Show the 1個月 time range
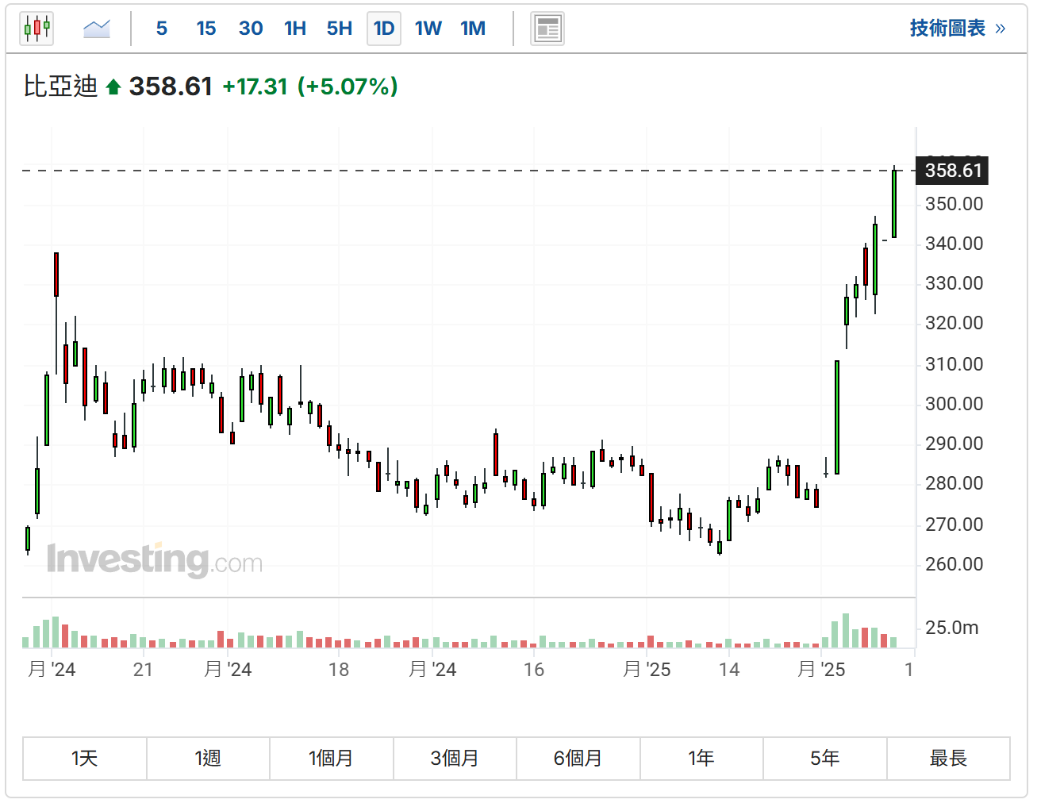This screenshot has height=807, width=1037. pos(331,758)
